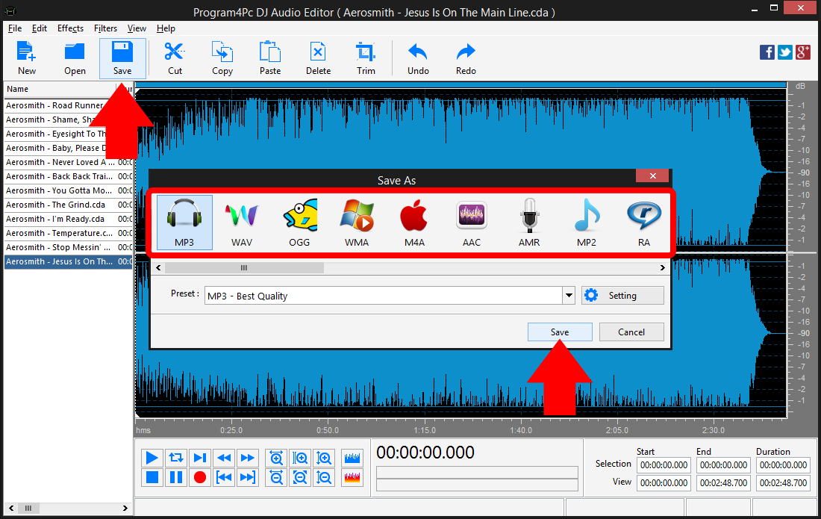The height and width of the screenshot is (519, 821).
Task: Enable waveform display mode
Action: pos(352,458)
